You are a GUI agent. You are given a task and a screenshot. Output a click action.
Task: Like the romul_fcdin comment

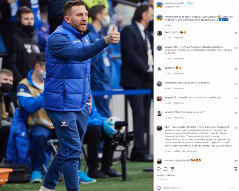click(236, 48)
